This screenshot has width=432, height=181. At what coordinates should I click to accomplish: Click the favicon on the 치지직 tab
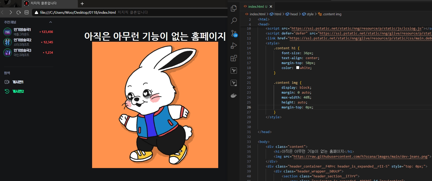[x=26, y=3]
